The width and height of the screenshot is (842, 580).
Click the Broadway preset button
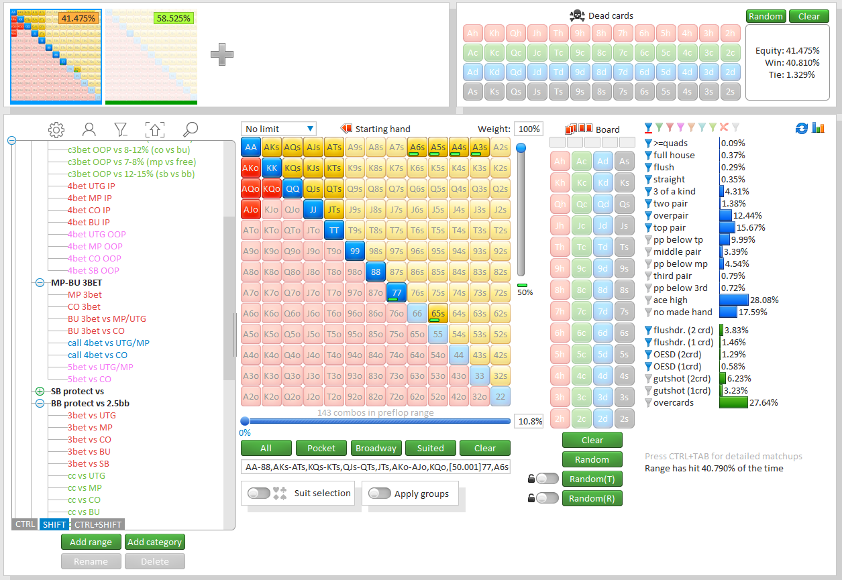click(x=376, y=448)
